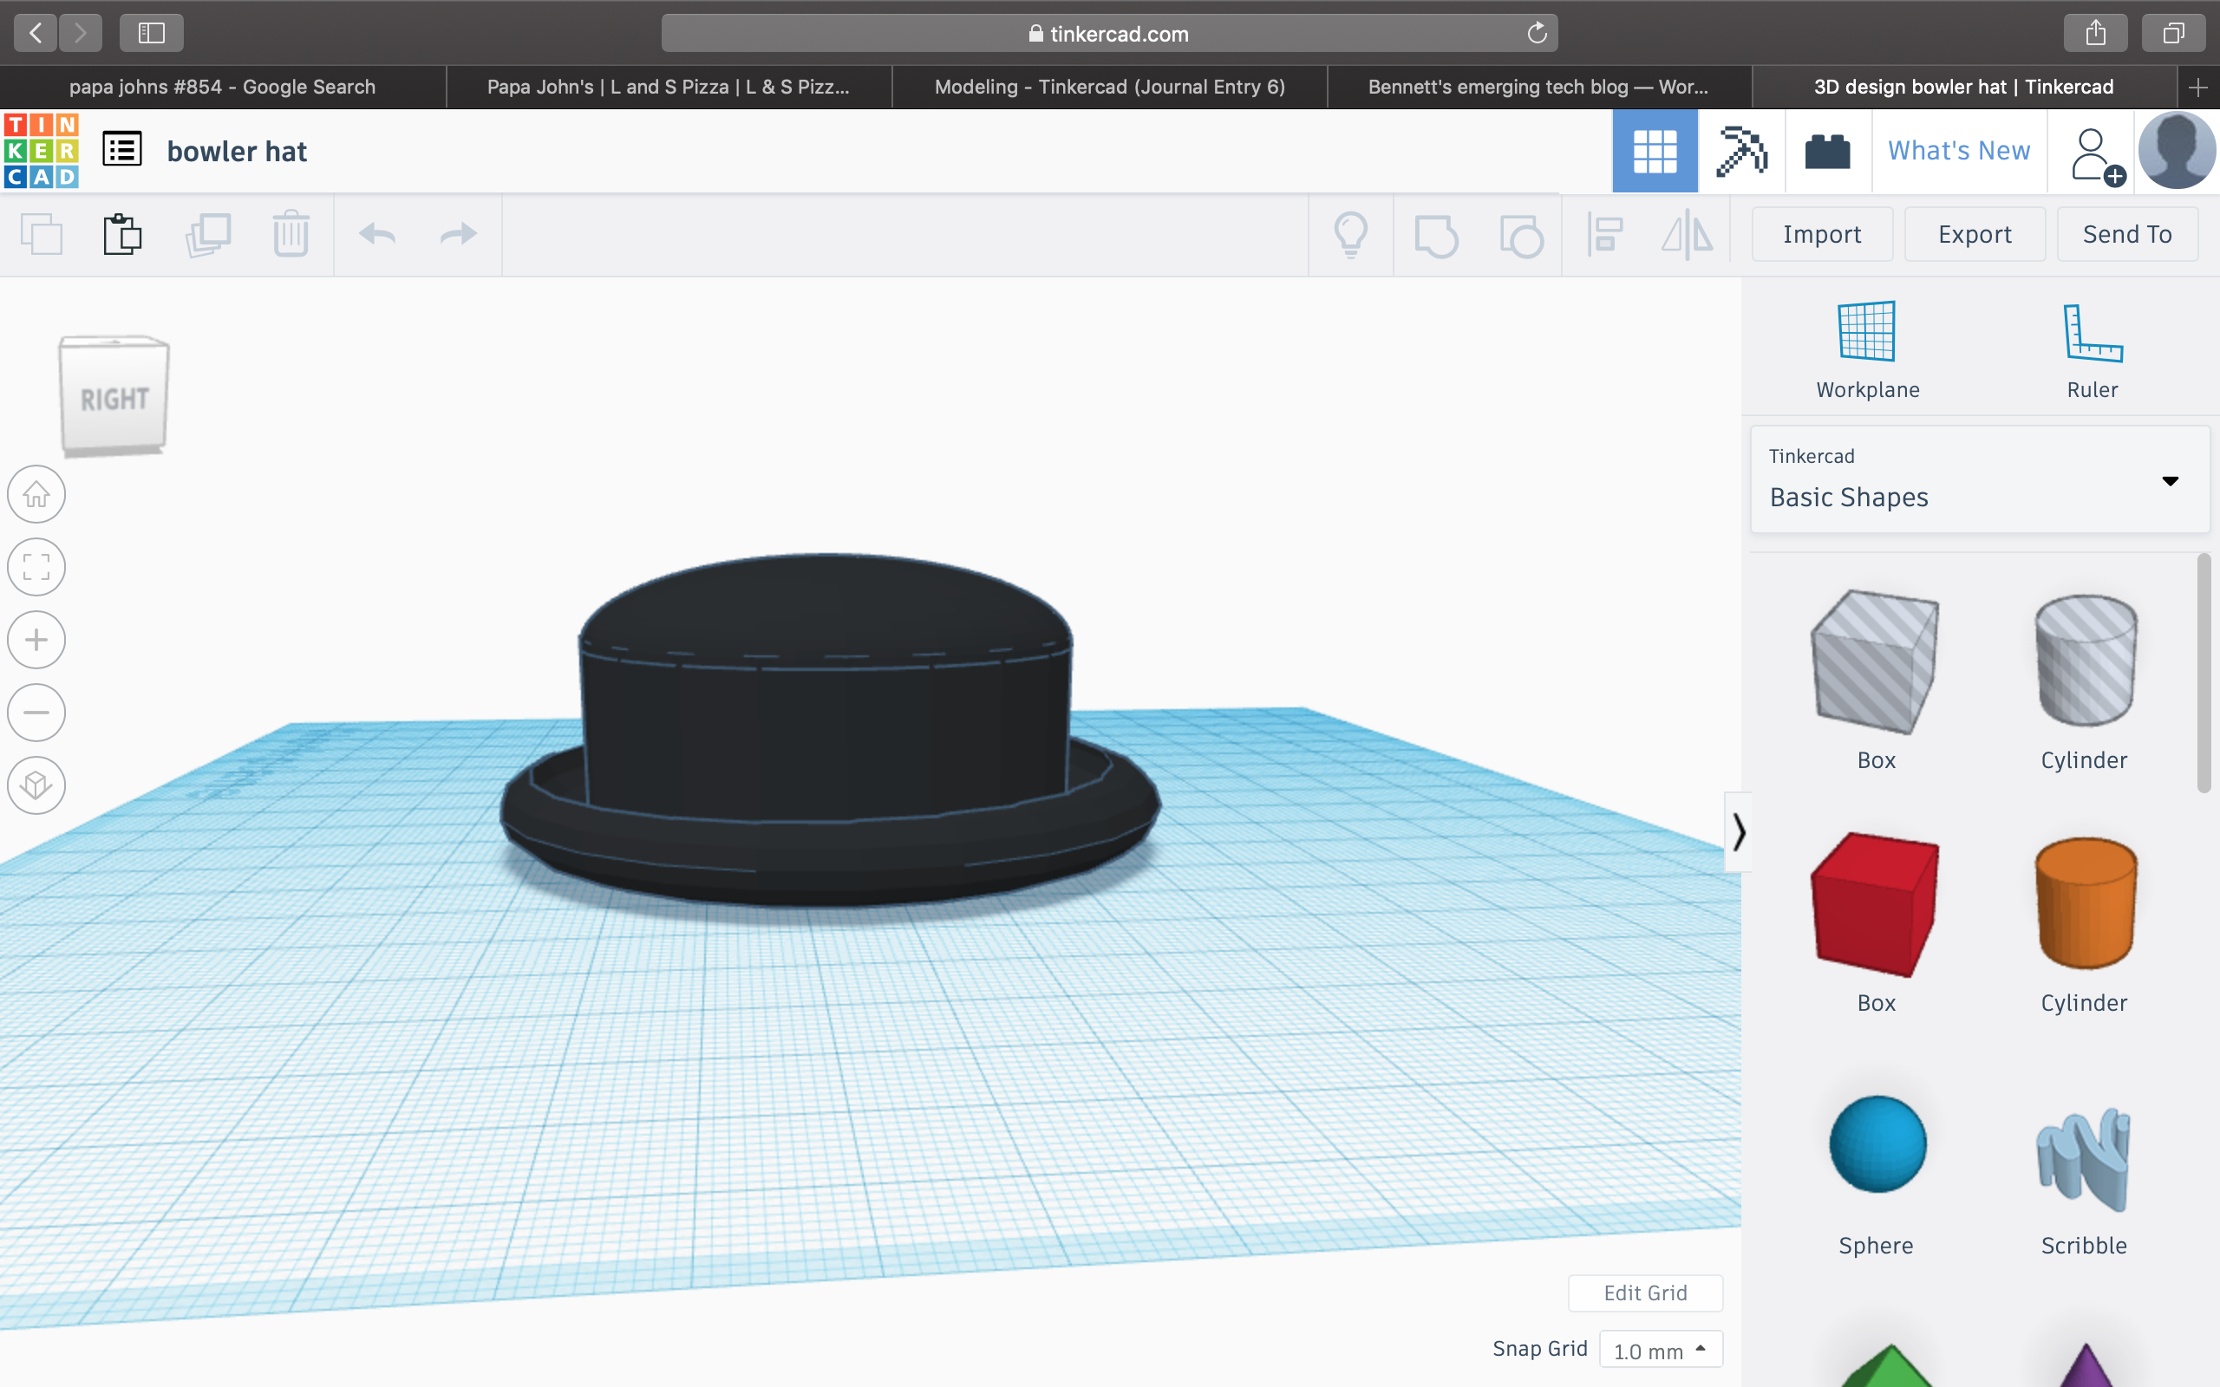Expand the Basic Shapes dropdown
2220x1387 pixels.
click(x=2170, y=480)
